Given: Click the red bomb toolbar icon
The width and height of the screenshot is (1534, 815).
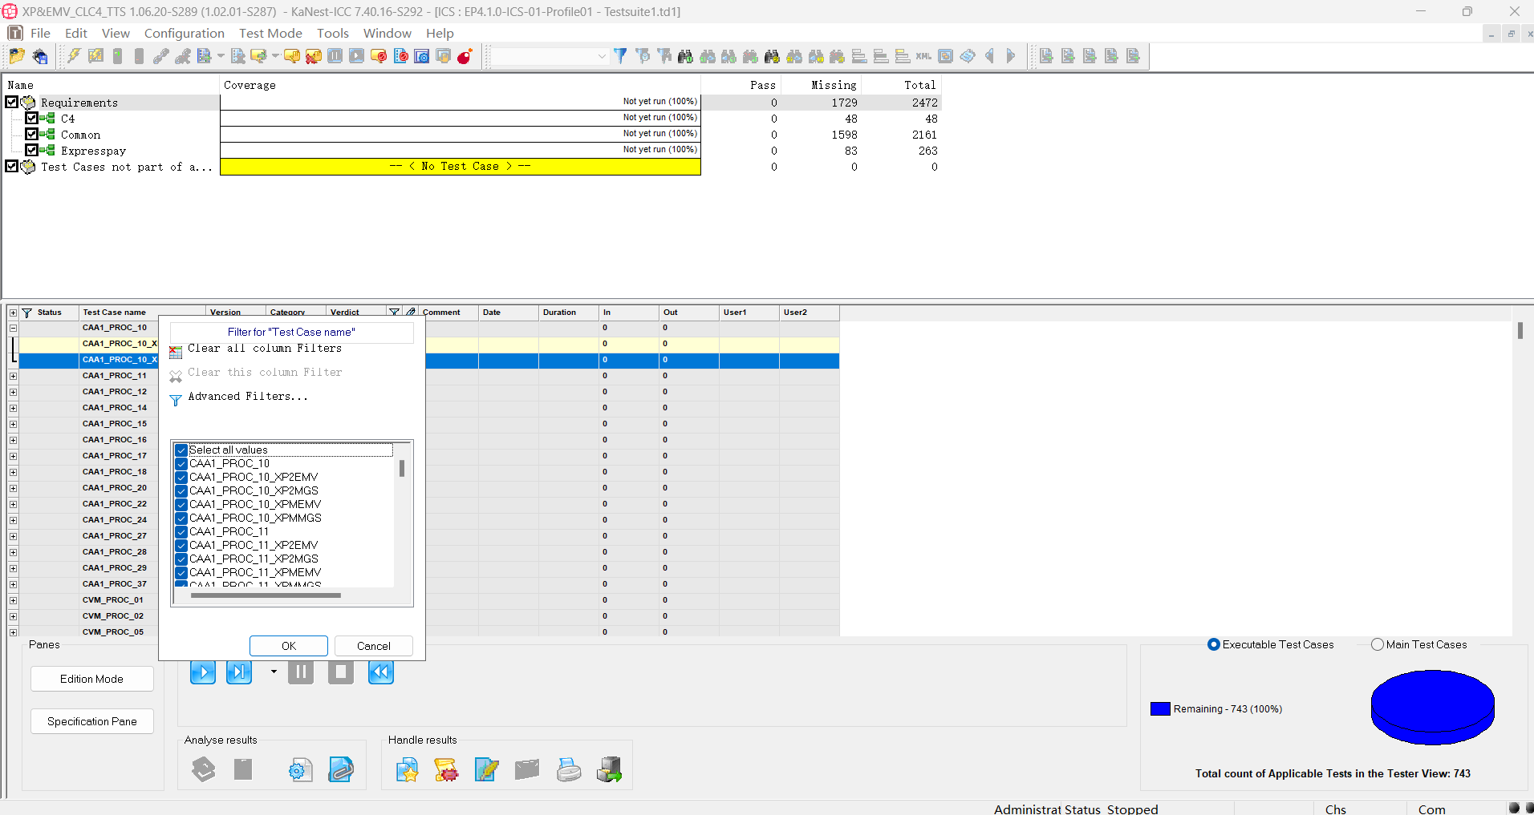Looking at the screenshot, I should (x=465, y=56).
